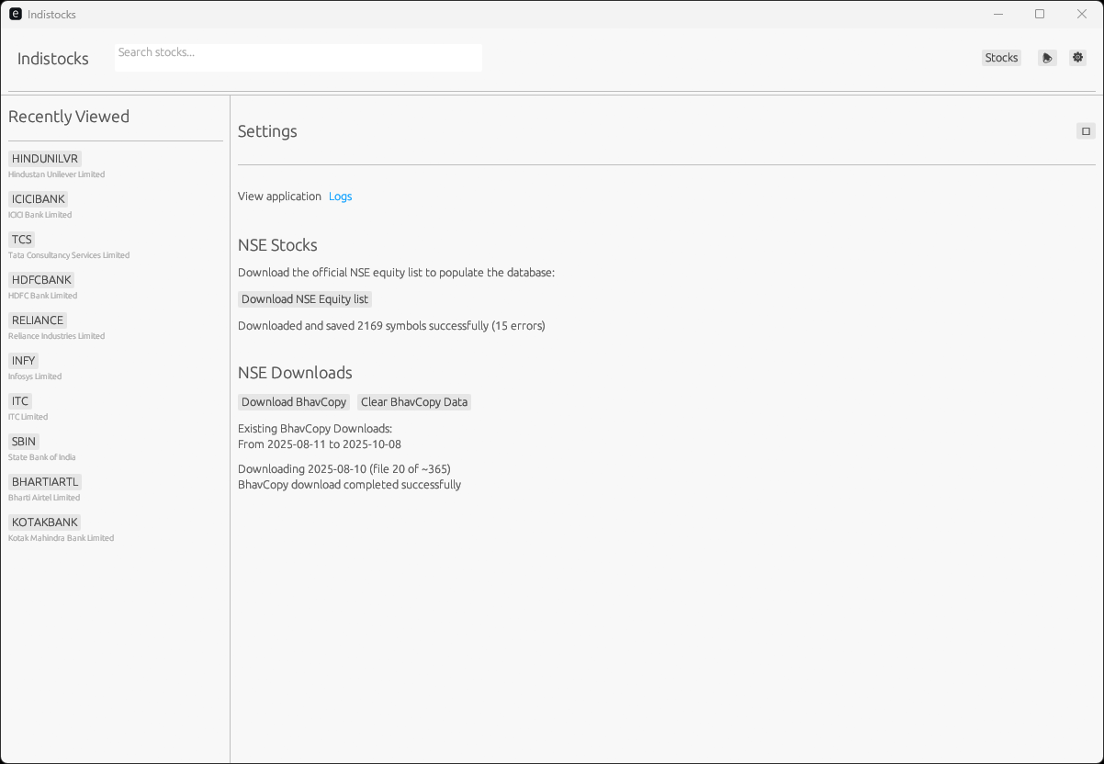The image size is (1104, 764).
Task: Click 'ICICI Bank Limited' company name
Action: (40, 215)
